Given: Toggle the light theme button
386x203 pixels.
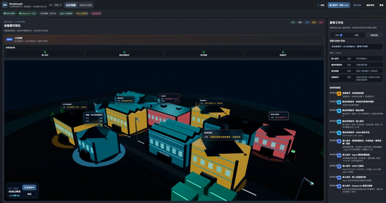Looking at the screenshot, I should 321,5.
